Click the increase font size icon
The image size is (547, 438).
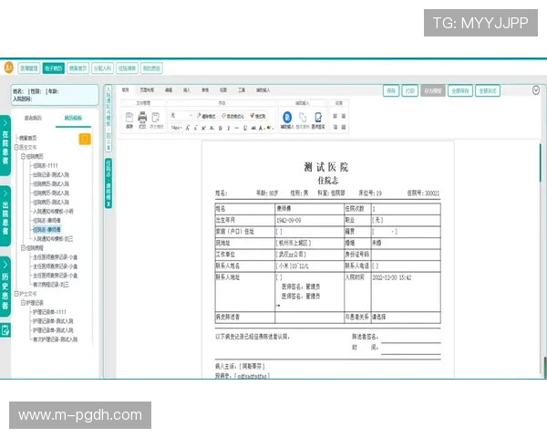188,128
